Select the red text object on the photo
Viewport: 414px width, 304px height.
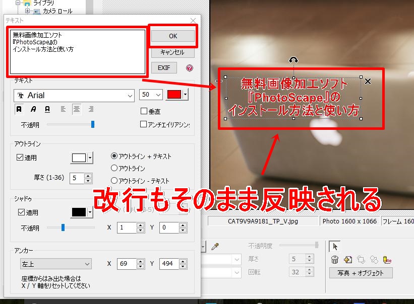click(293, 98)
